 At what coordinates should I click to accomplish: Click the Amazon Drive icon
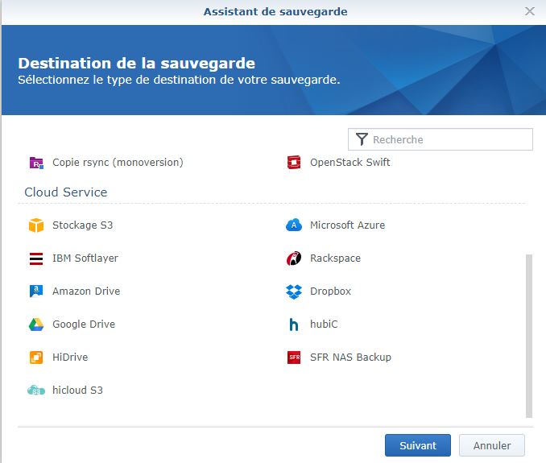(x=36, y=291)
